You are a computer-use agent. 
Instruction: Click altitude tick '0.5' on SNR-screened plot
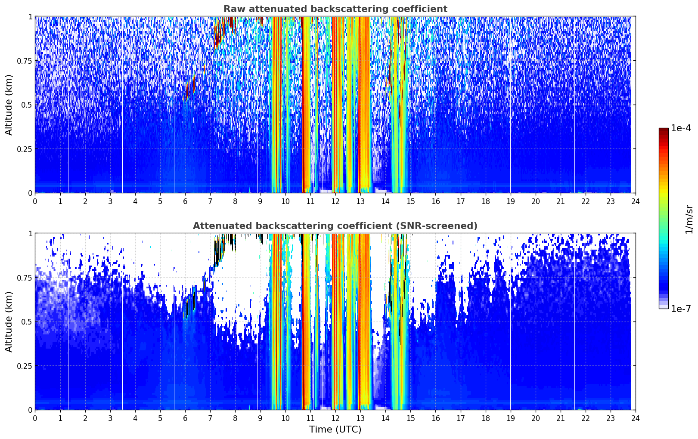pyautogui.click(x=27, y=322)
